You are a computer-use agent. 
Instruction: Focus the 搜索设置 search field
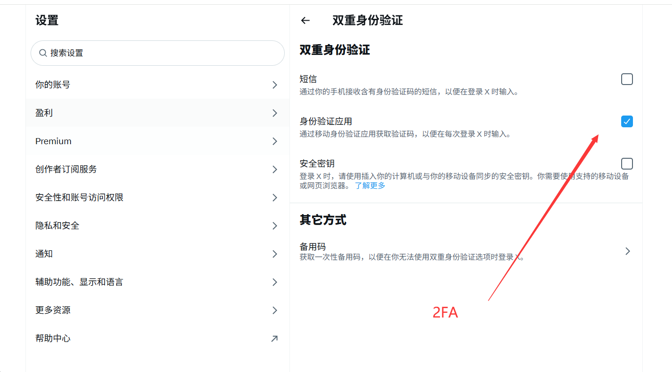(x=158, y=53)
